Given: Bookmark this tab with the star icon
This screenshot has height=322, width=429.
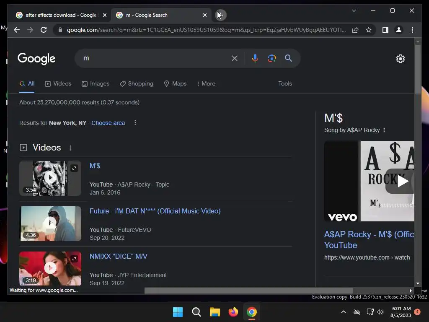Looking at the screenshot, I should click(369, 30).
